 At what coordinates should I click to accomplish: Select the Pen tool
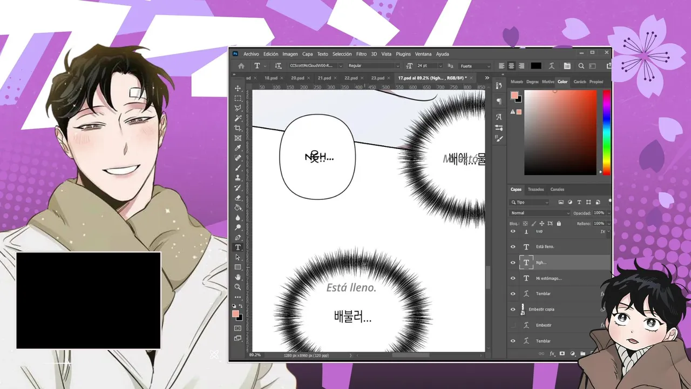(x=238, y=237)
